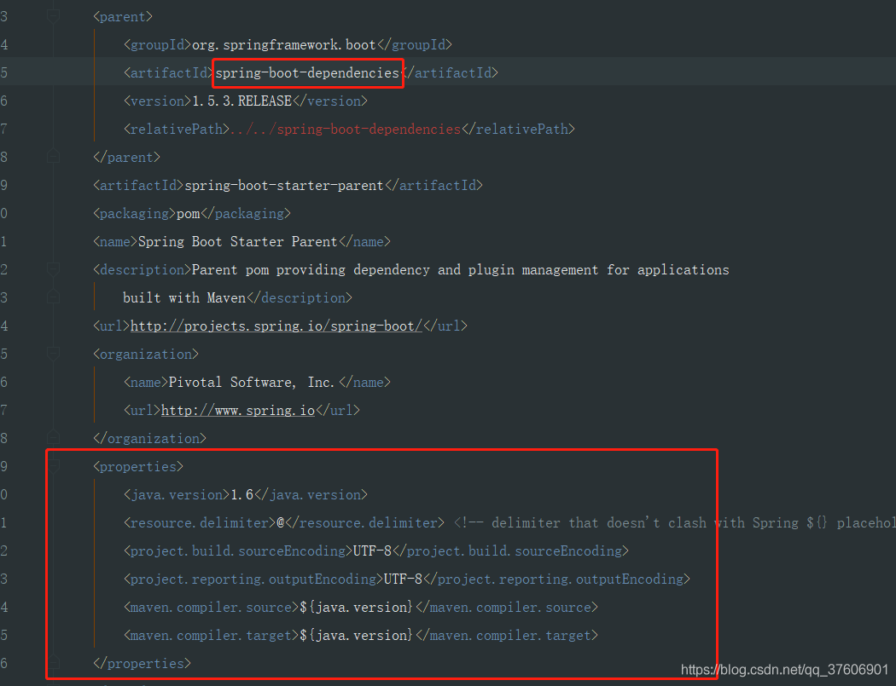Collapse the properties block fold marker
The image size is (896, 686).
[x=53, y=466]
